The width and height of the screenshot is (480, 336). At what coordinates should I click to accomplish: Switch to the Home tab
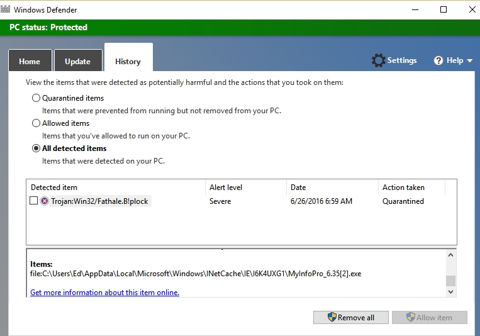point(30,60)
